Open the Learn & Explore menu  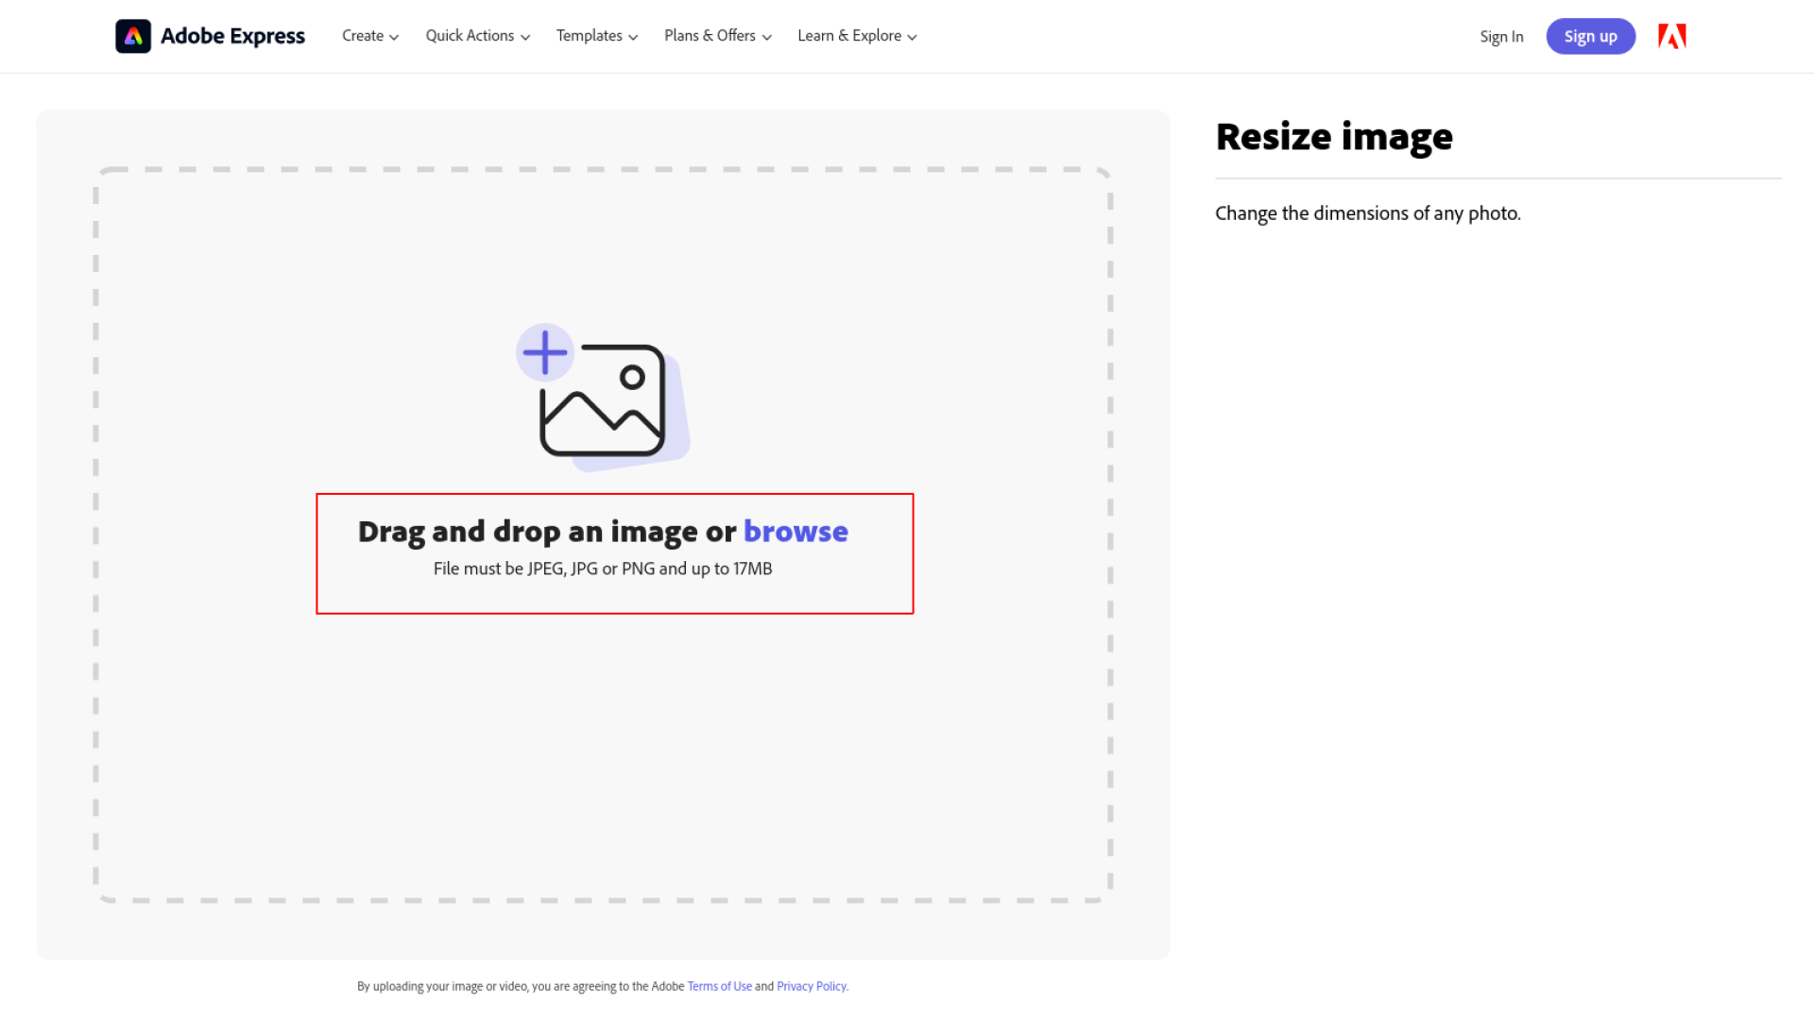[848, 36]
